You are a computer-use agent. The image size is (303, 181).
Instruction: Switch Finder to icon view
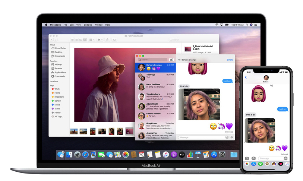(72, 39)
